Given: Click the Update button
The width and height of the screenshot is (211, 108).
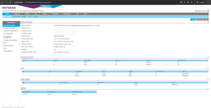Looking at the screenshot, I should [x=193, y=19].
